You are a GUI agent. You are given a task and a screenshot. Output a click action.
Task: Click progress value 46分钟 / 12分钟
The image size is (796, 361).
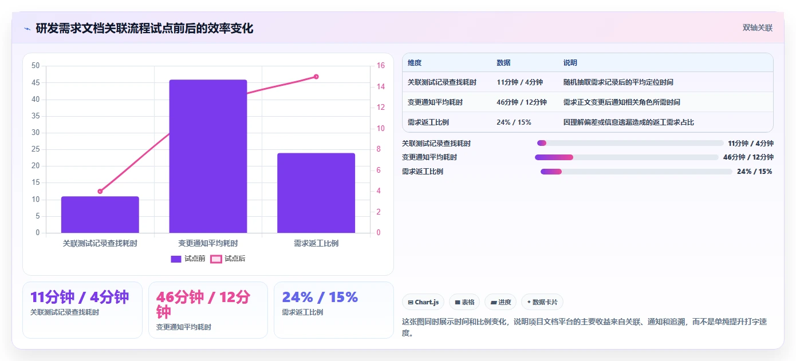(748, 157)
